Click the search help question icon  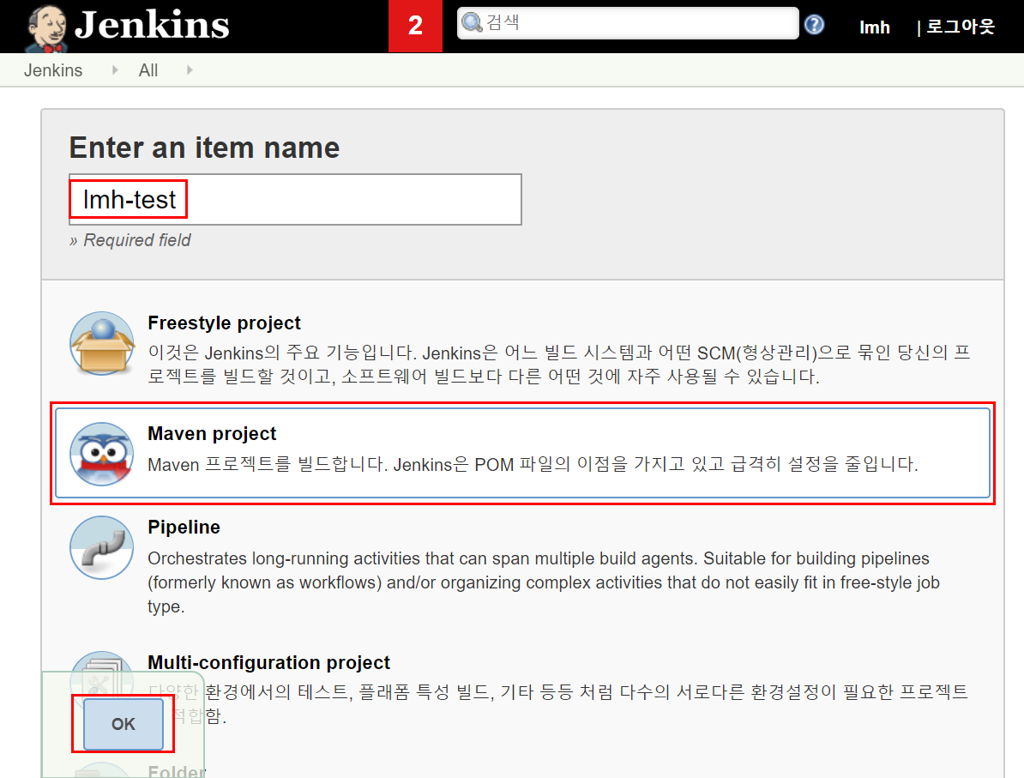point(814,25)
